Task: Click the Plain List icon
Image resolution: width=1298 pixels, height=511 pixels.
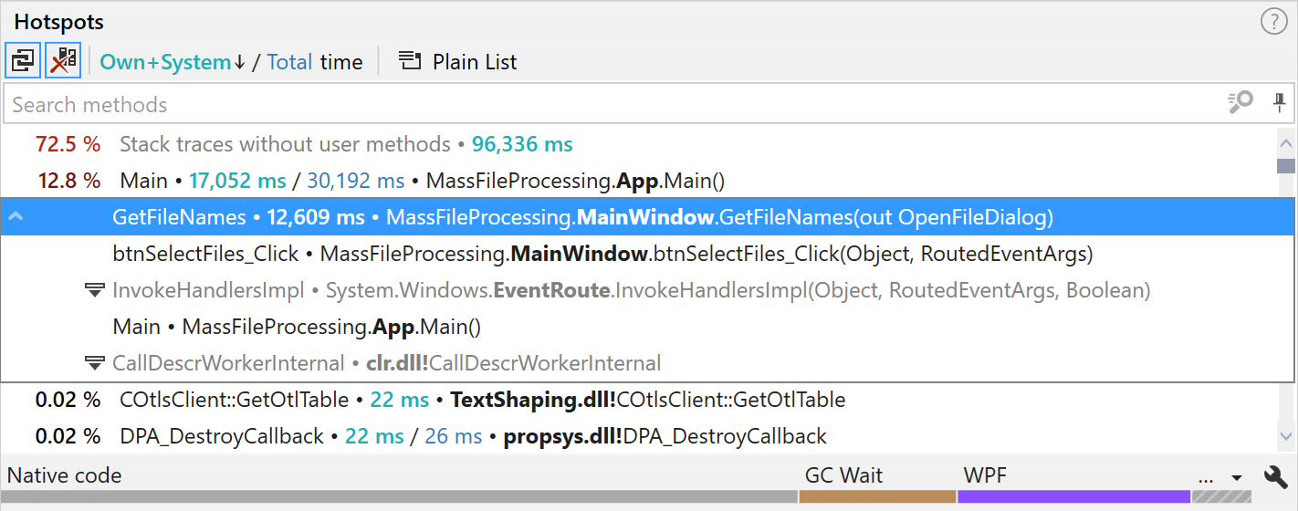Action: (410, 62)
